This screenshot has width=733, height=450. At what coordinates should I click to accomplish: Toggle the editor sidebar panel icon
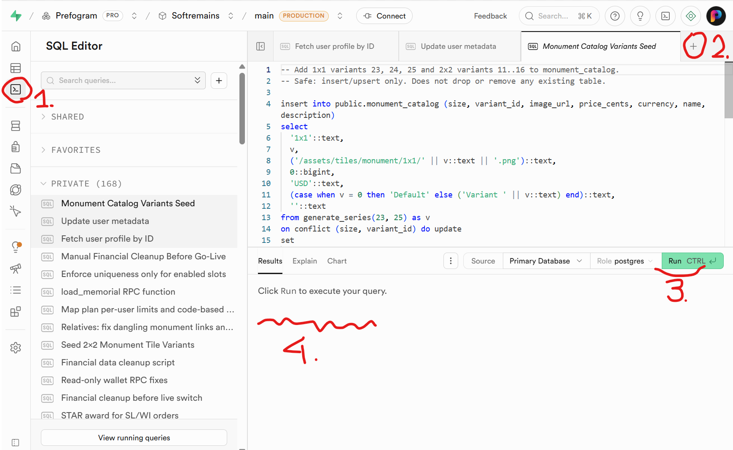(x=260, y=46)
